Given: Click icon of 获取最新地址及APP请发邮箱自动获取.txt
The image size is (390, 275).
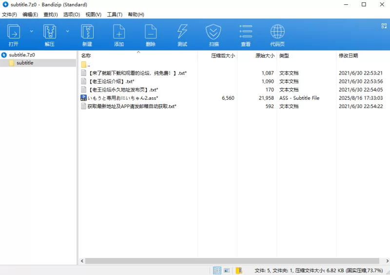Looking at the screenshot, I should [84, 106].
